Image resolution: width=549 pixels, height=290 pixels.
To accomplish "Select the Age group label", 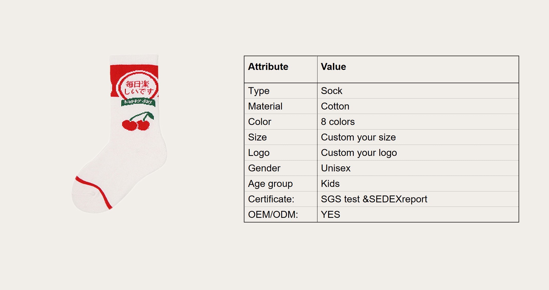I will click(270, 184).
